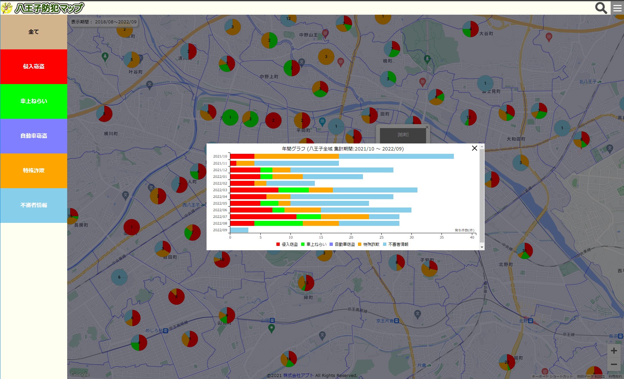Filter by 侵入窃盗 category
624x379 pixels.
pos(33,67)
